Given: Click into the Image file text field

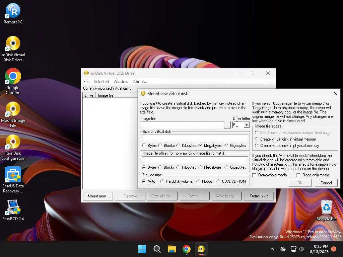Looking at the screenshot, I should click(182, 125).
